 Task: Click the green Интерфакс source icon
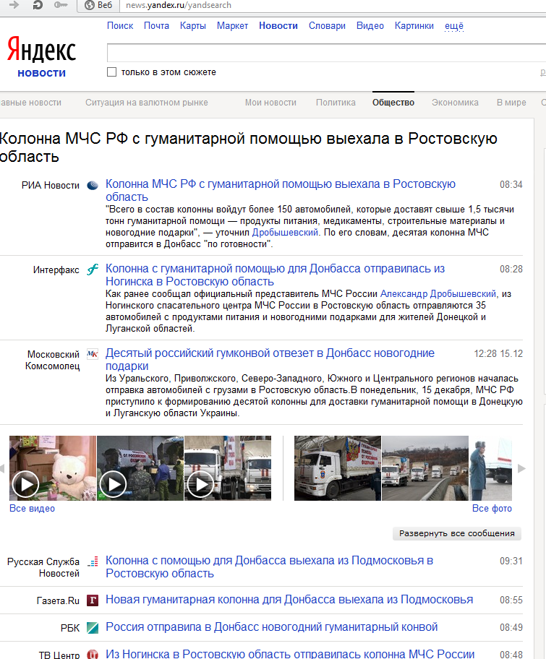[93, 270]
